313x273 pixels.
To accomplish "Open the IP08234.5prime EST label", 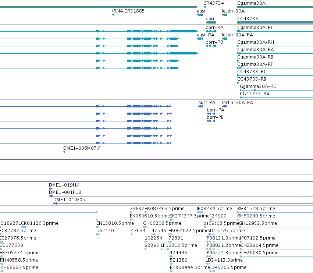I will [x=214, y=209].
